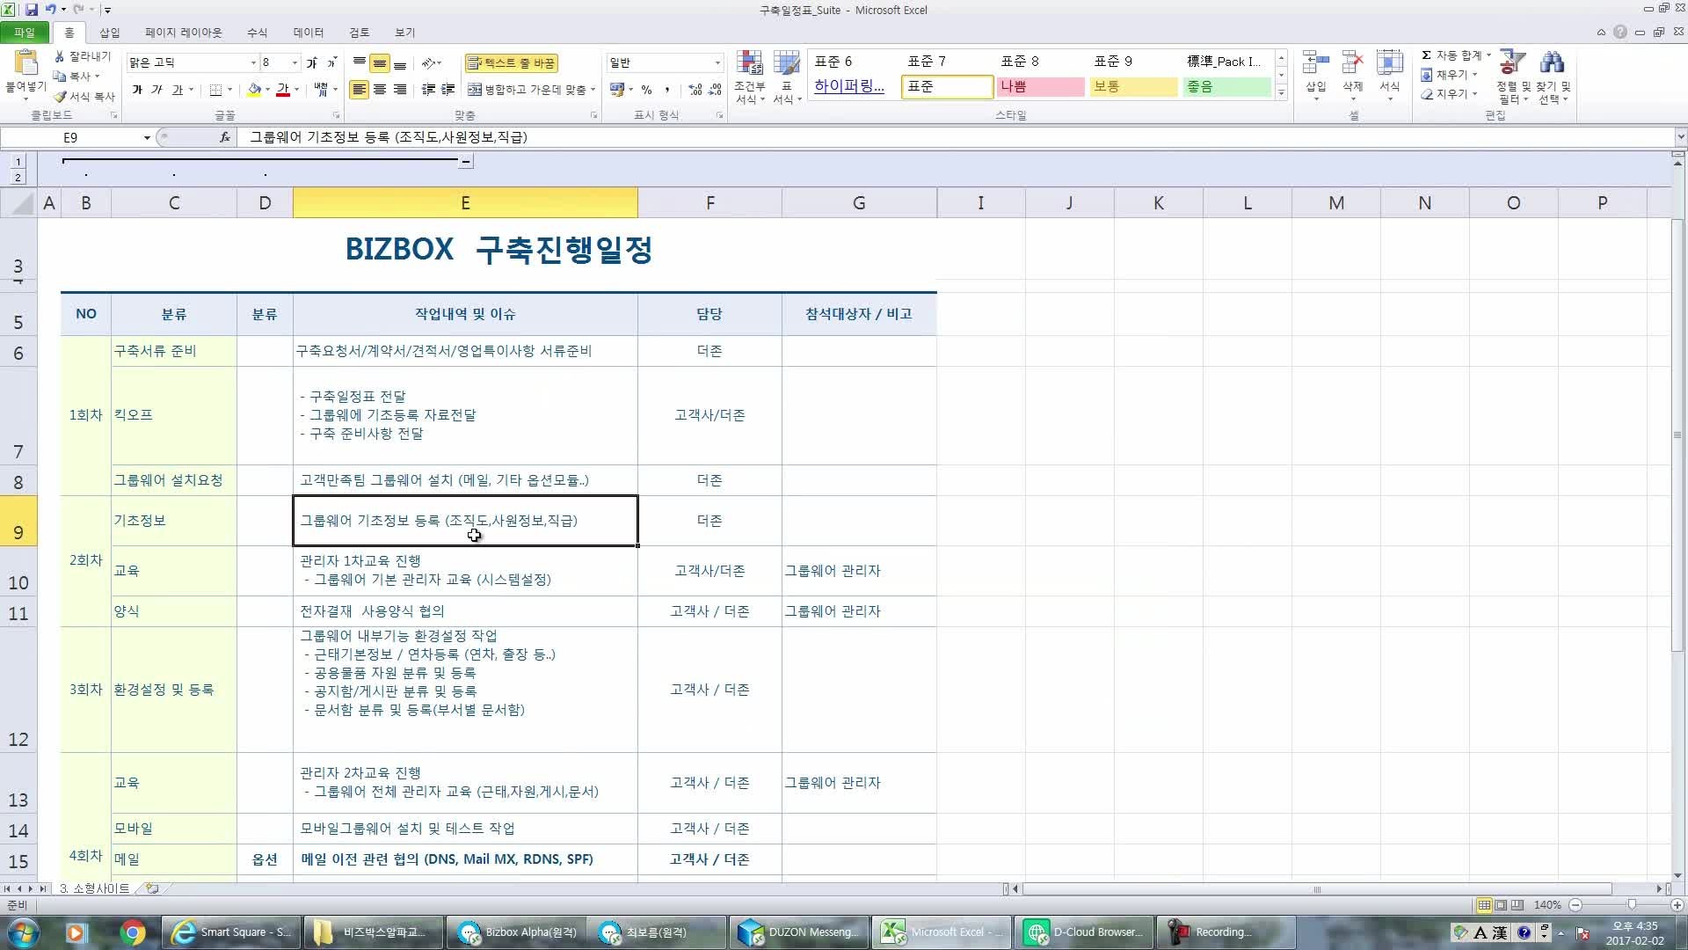The height and width of the screenshot is (950, 1688).
Task: Click the Format Painter (서식 복사) brush
Action: 60,97
